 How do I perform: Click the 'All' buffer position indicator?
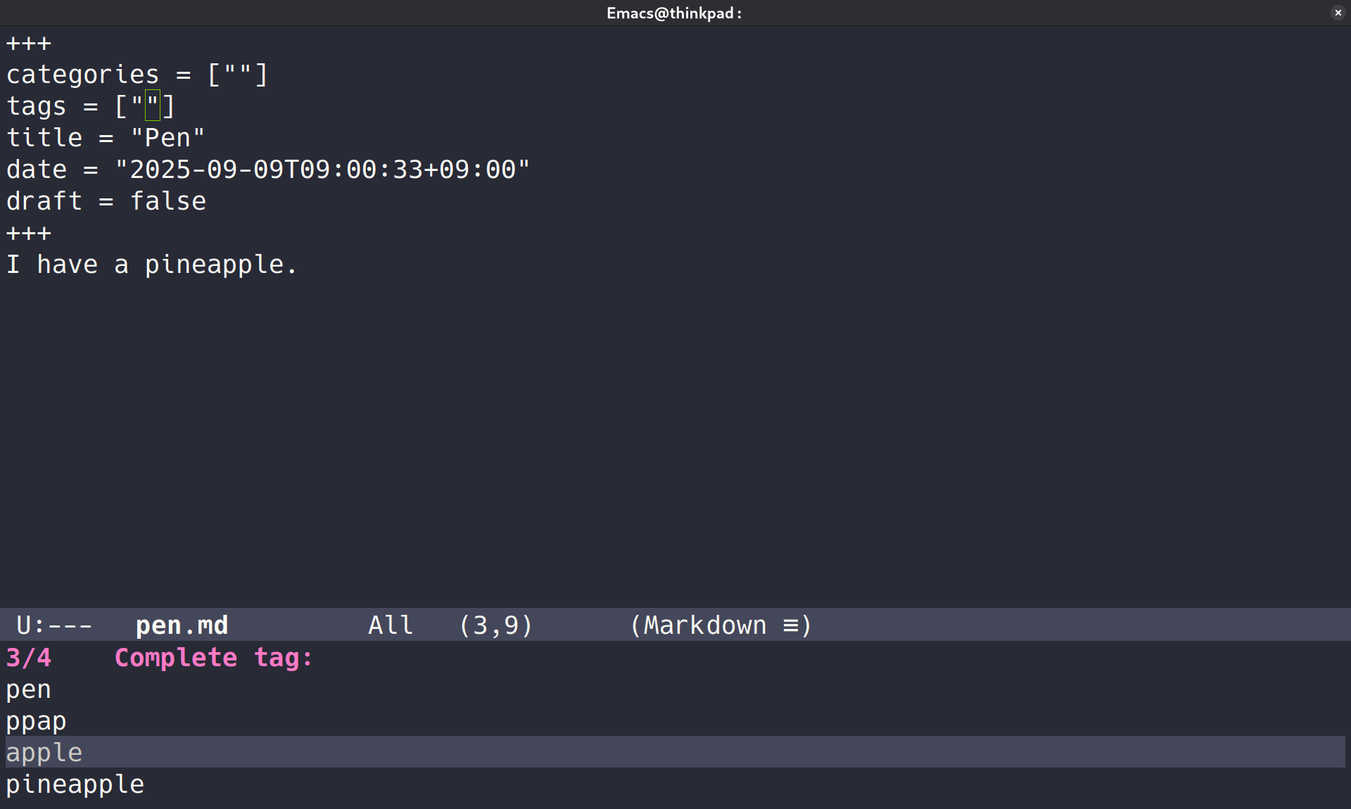tap(391, 625)
